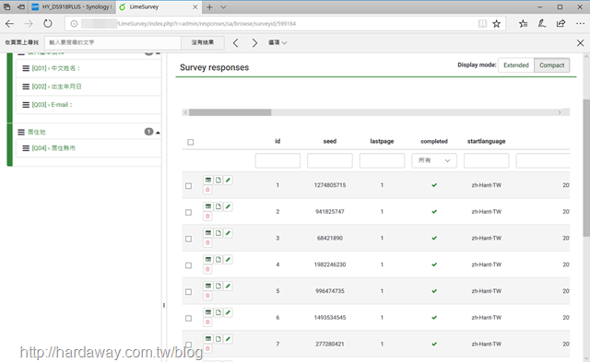Open the web notes pen icon
Viewport: 590px width, 362px height.
coord(542,24)
